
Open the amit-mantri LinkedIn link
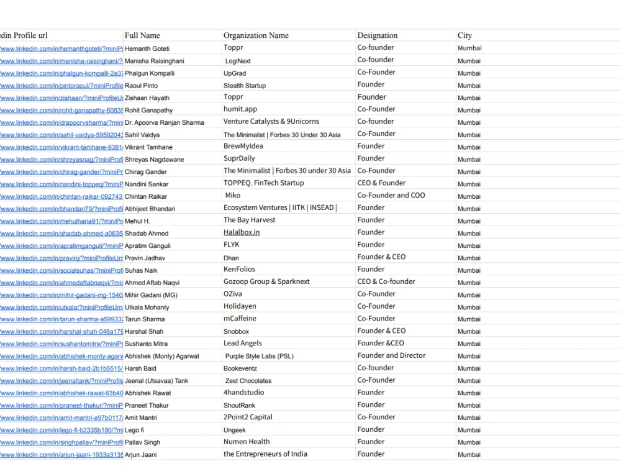click(x=61, y=418)
